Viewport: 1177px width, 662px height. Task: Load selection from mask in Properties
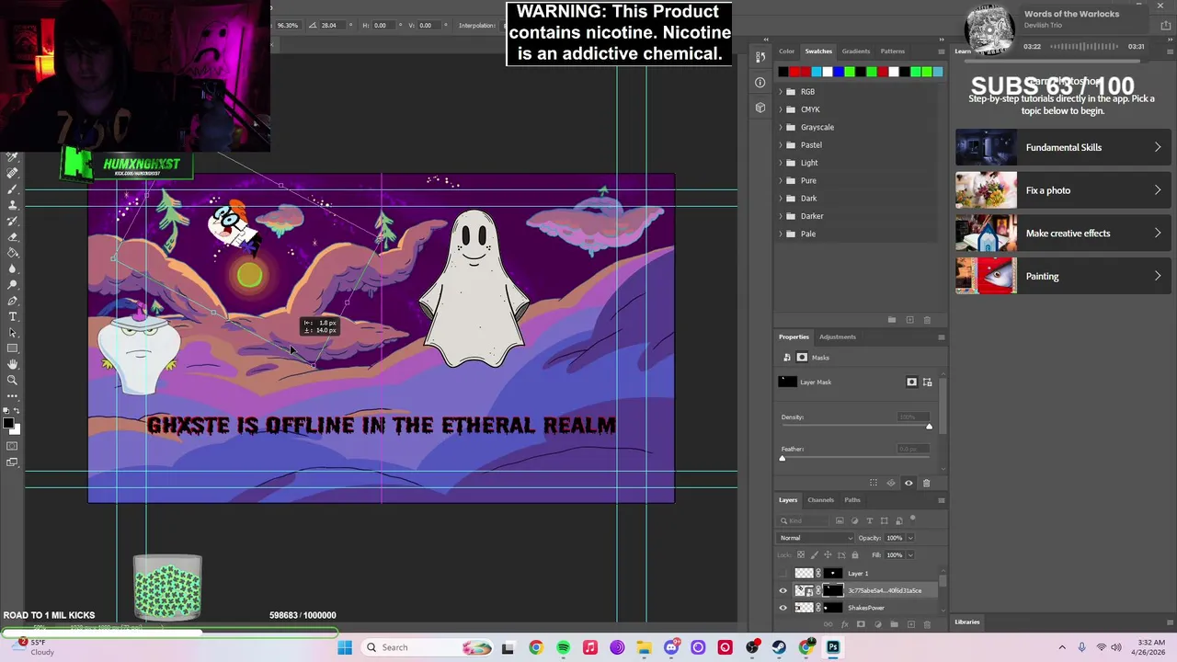[x=874, y=483]
